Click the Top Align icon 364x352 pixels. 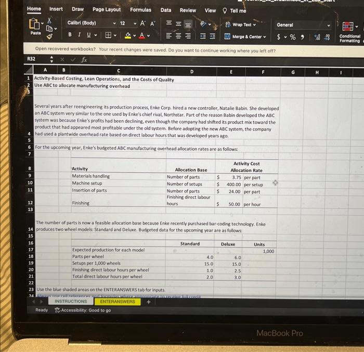pos(169,23)
